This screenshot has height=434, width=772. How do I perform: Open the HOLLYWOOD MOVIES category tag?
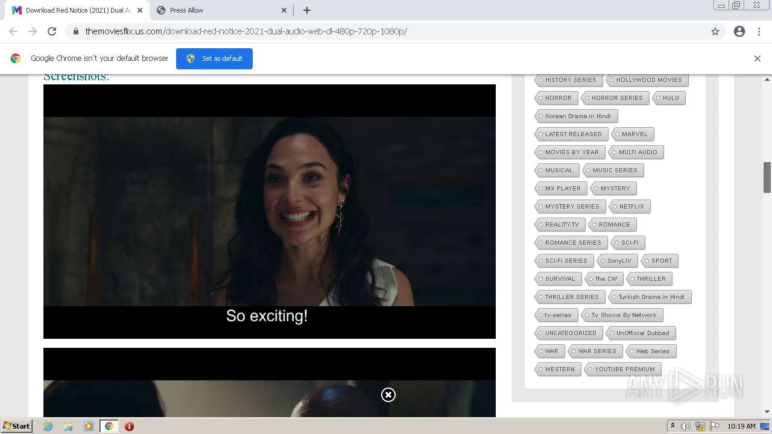point(647,80)
